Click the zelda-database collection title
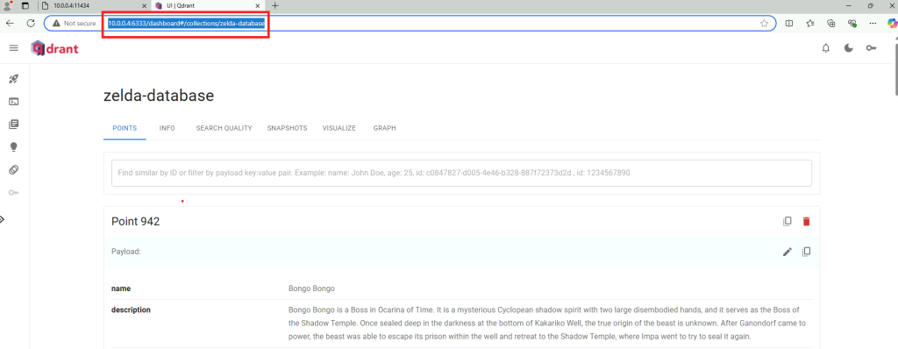Image resolution: width=898 pixels, height=349 pixels. [x=159, y=95]
